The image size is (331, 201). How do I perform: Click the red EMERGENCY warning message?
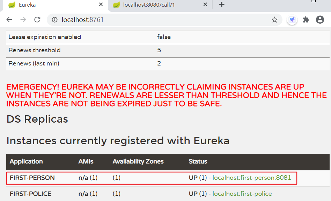(x=167, y=95)
